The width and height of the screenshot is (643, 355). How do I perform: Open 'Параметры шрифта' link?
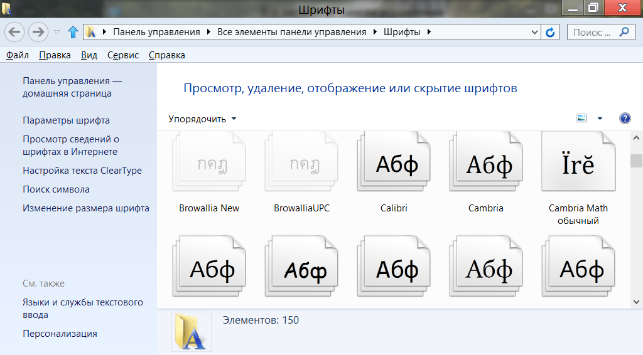tap(66, 120)
